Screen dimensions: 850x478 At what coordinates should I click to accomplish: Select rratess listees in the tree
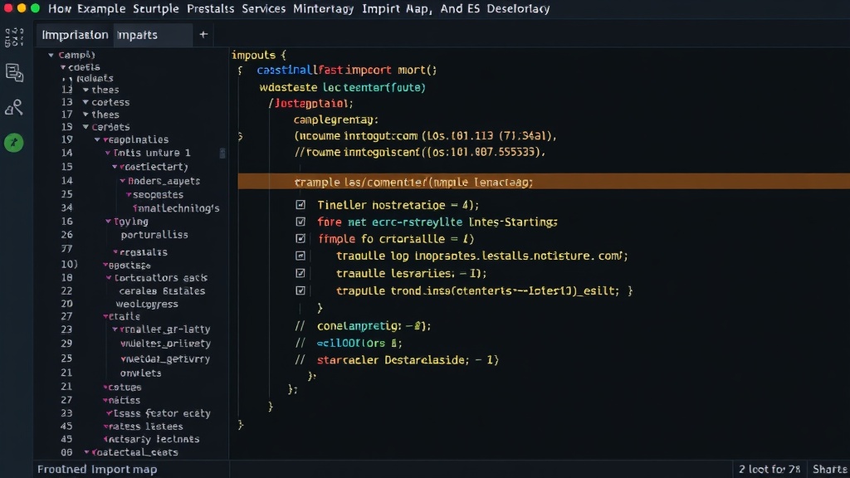[x=145, y=427]
